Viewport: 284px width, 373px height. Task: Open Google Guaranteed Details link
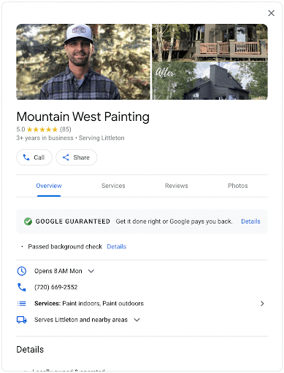point(250,221)
